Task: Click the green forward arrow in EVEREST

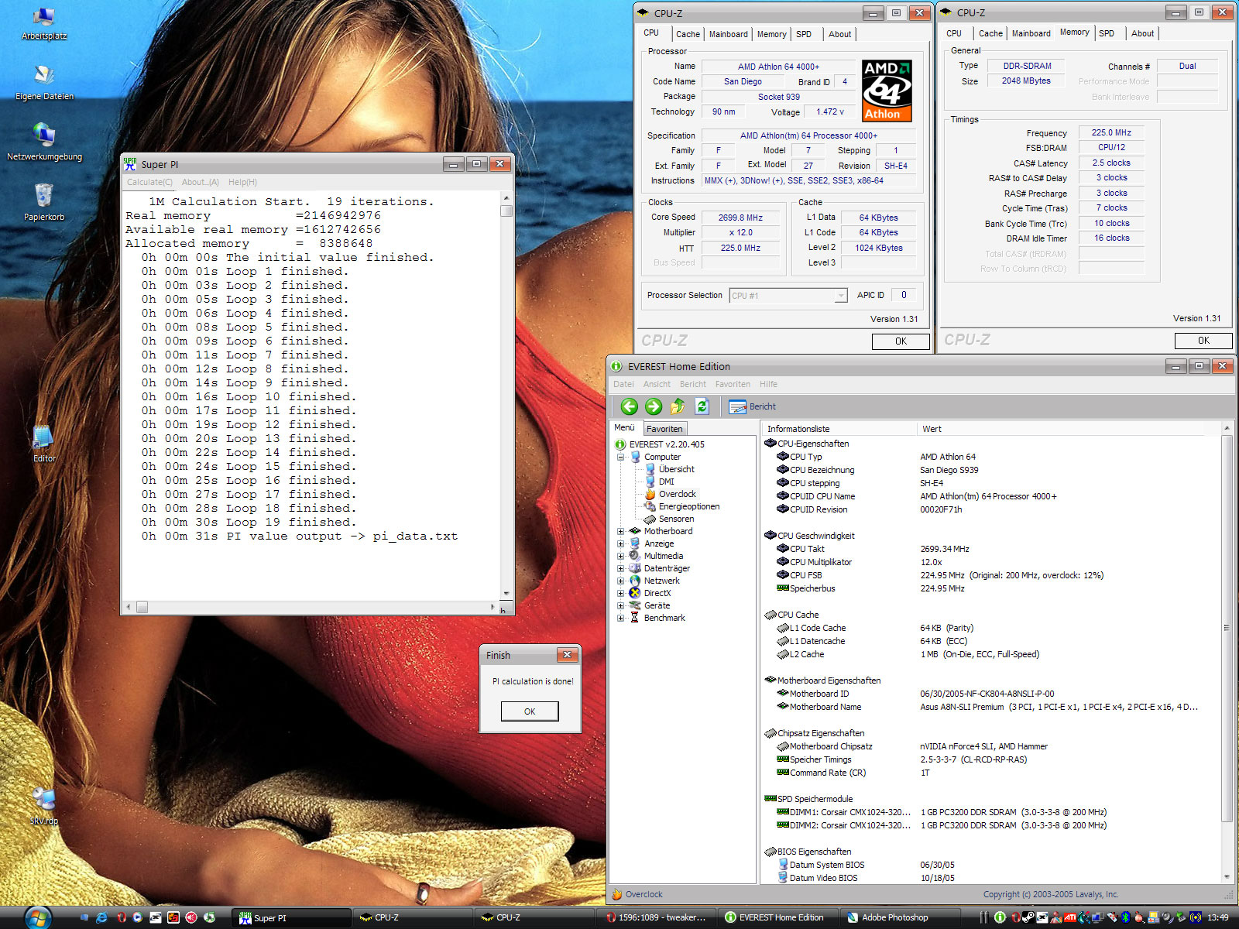Action: pos(654,406)
